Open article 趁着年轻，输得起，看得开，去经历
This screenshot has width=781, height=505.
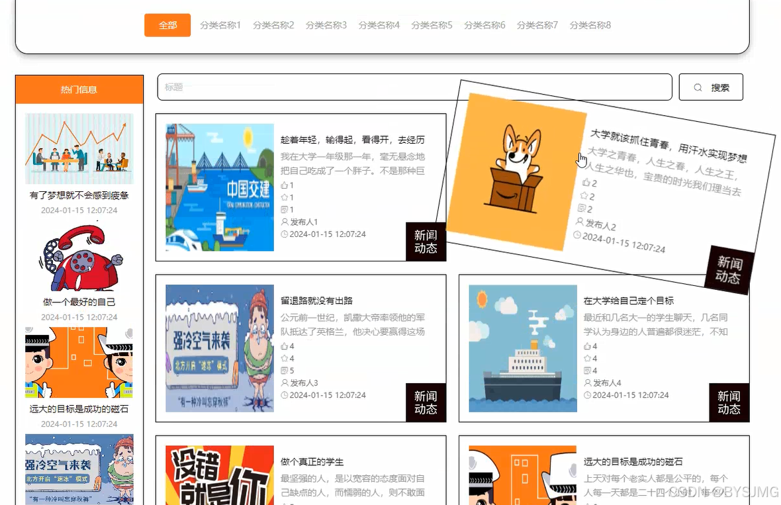352,140
